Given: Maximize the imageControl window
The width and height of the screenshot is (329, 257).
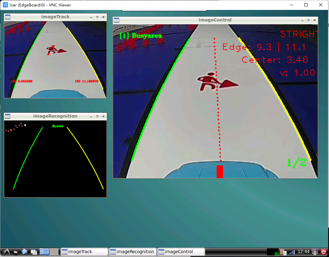Looking at the screenshot, I should click(309, 20).
